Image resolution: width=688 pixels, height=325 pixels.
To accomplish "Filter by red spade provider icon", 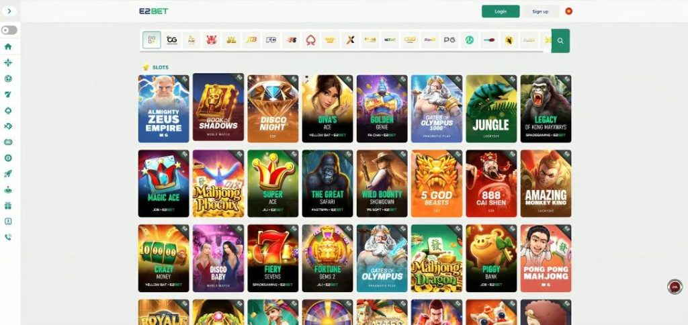I will click(x=310, y=40).
